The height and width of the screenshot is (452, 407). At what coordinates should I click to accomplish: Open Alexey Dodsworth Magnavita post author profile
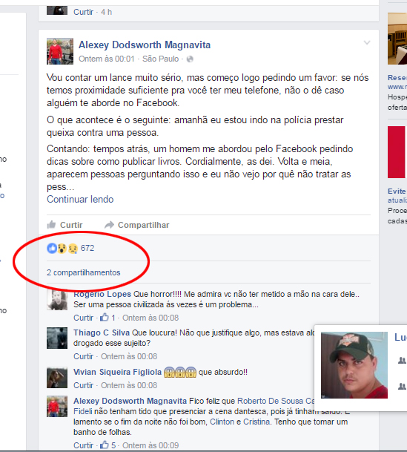(x=145, y=45)
